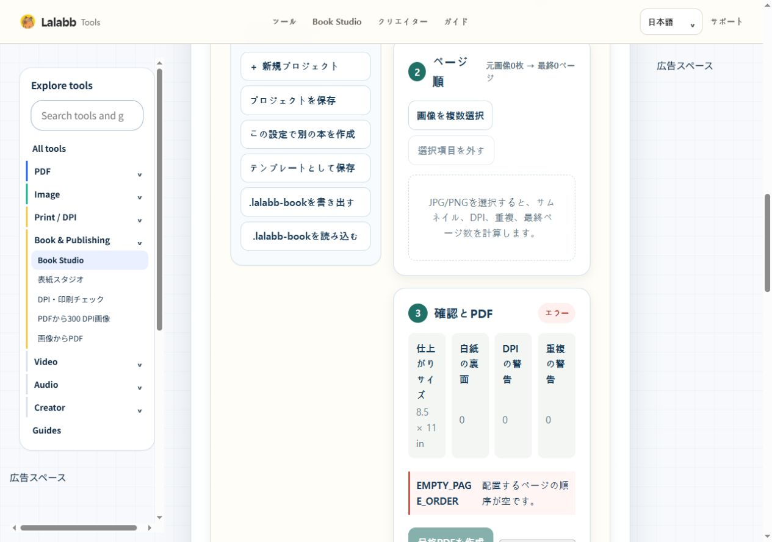Click 選択項目を外す button

451,150
